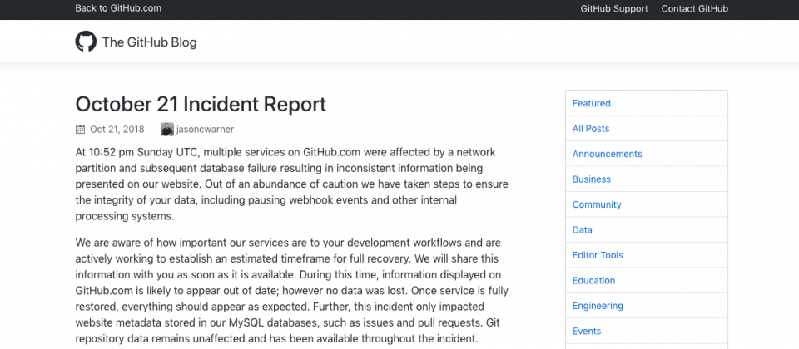Click the calendar icon beside Oct 21, 2018
The width and height of the screenshot is (799, 349).
pos(80,130)
